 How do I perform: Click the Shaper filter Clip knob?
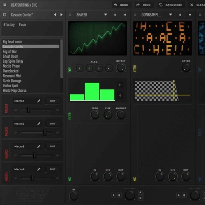point(108,115)
